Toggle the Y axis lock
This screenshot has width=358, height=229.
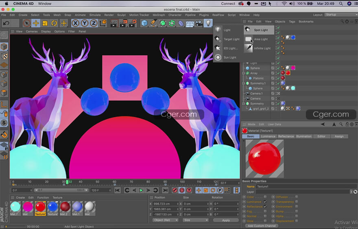[85, 23]
